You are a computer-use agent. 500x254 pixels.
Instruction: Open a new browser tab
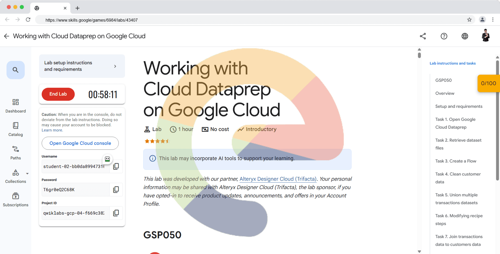tap(77, 8)
